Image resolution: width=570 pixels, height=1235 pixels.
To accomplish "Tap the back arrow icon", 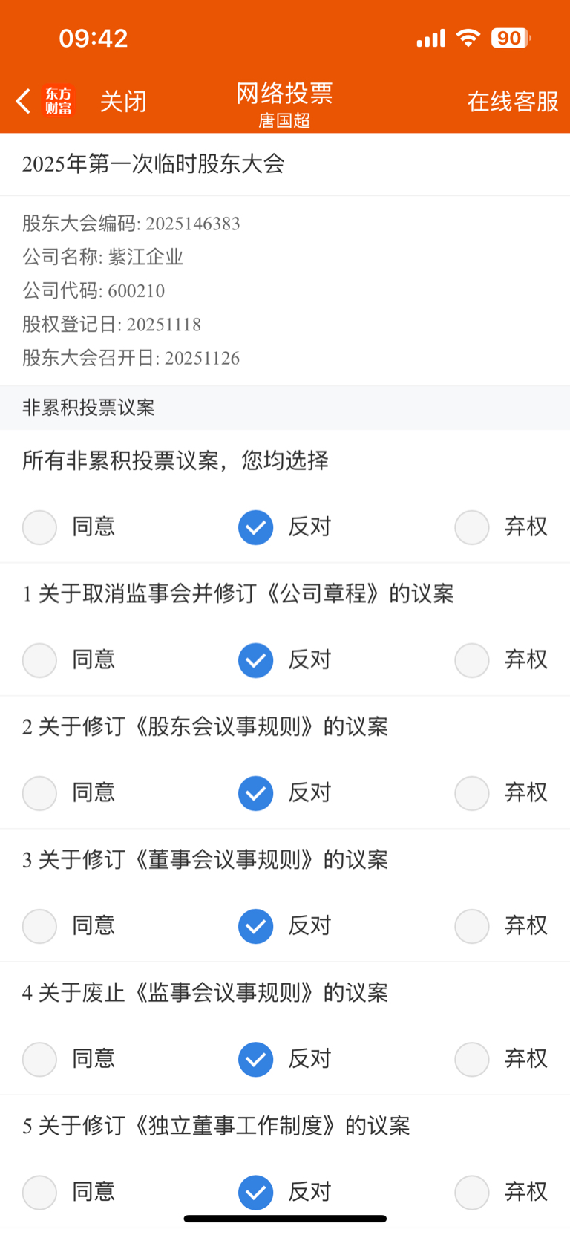I will tap(23, 101).
